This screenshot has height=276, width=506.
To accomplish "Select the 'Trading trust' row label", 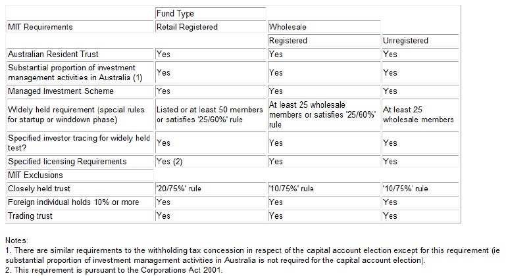I will pos(80,216).
